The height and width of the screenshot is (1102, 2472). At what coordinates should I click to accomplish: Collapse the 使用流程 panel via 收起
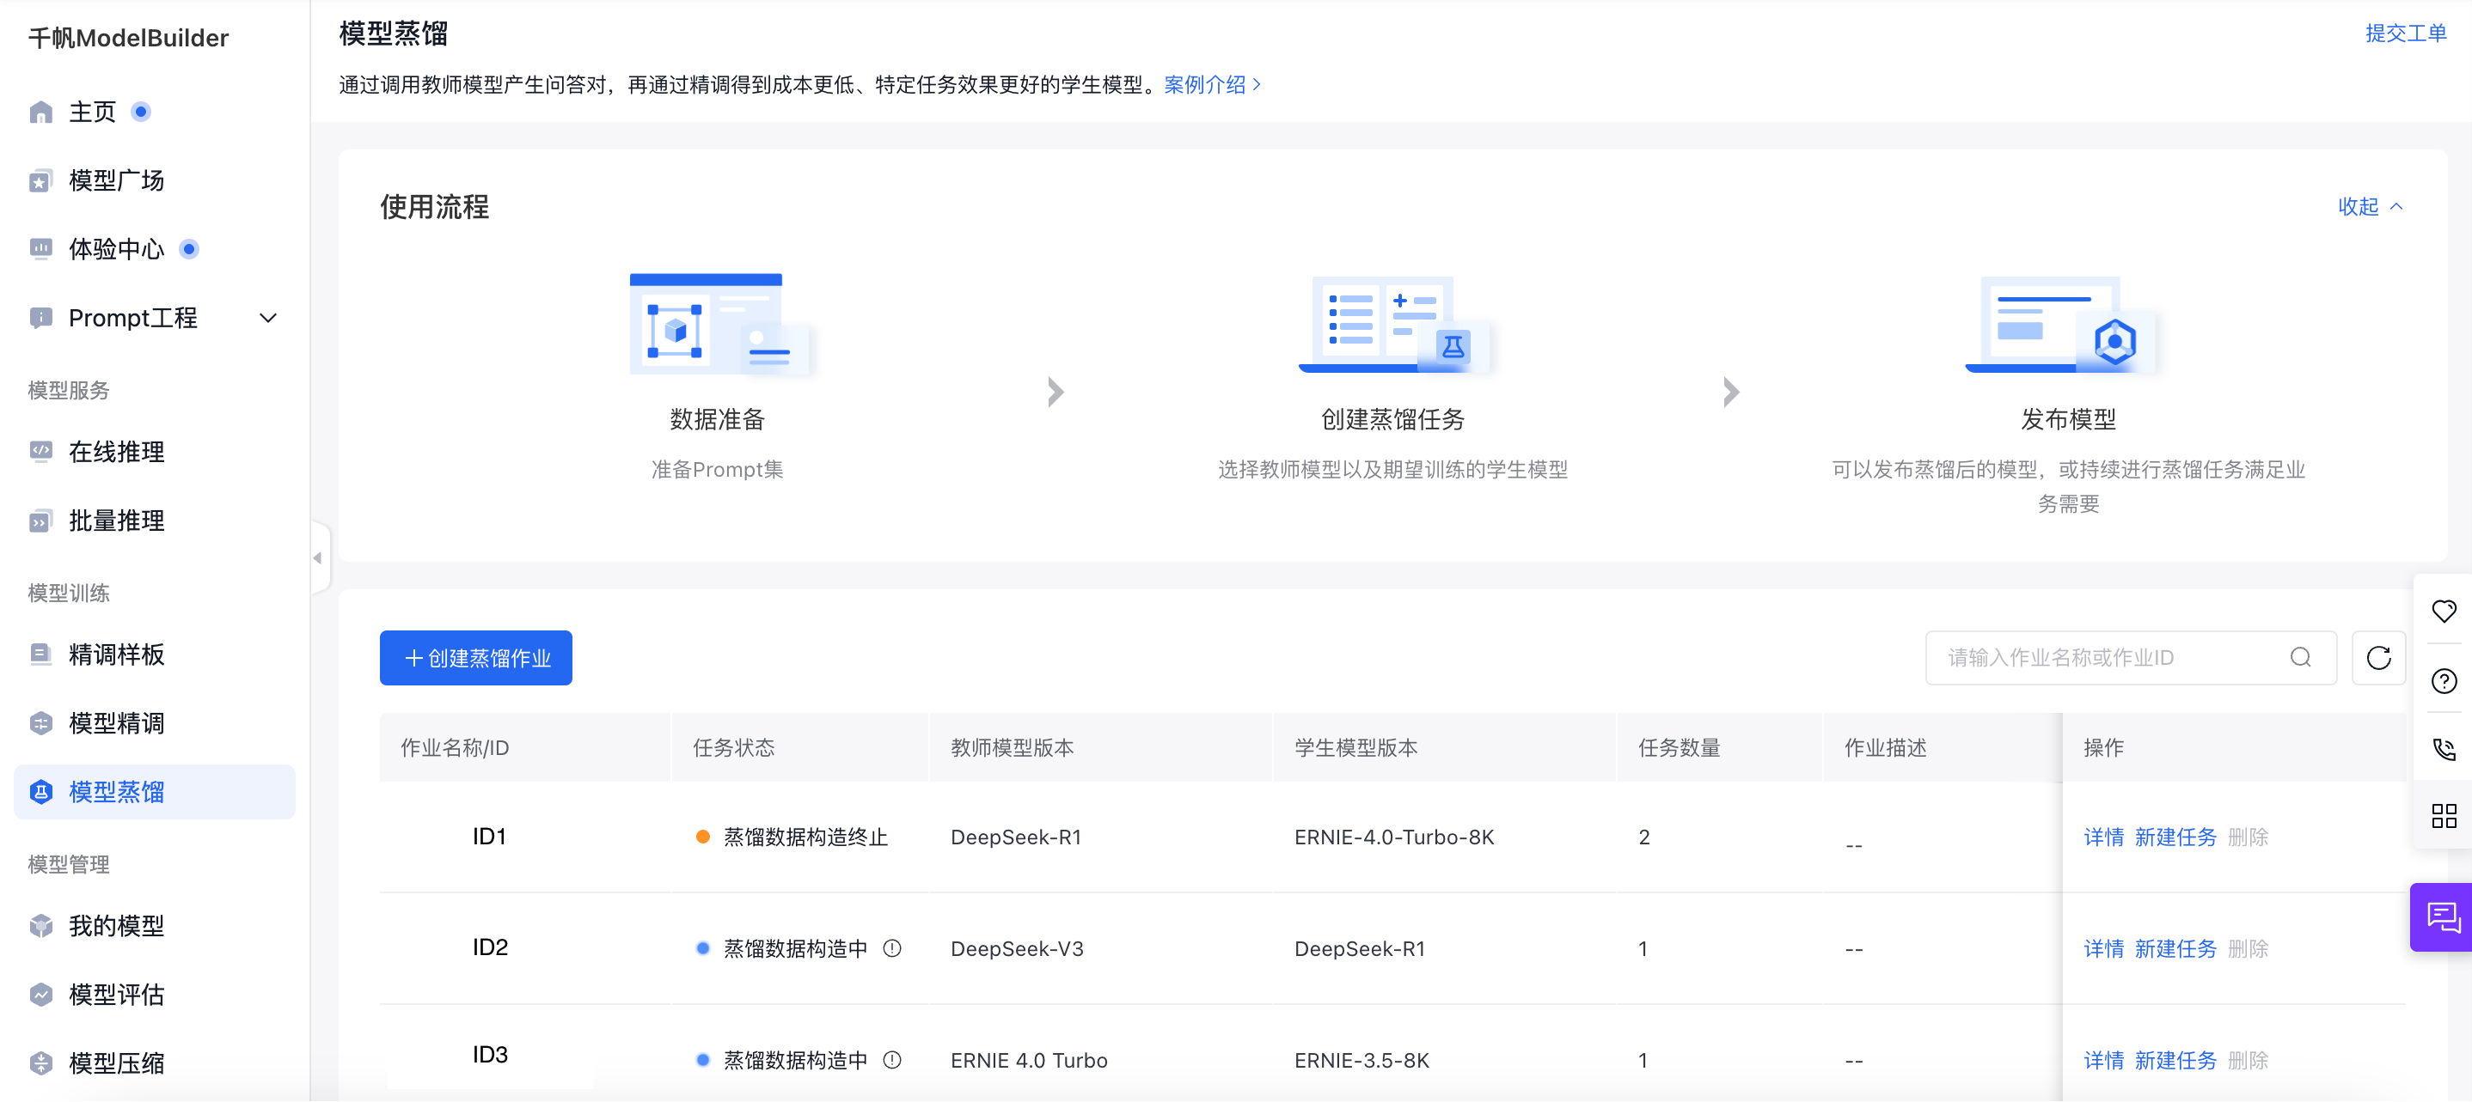pos(2370,207)
